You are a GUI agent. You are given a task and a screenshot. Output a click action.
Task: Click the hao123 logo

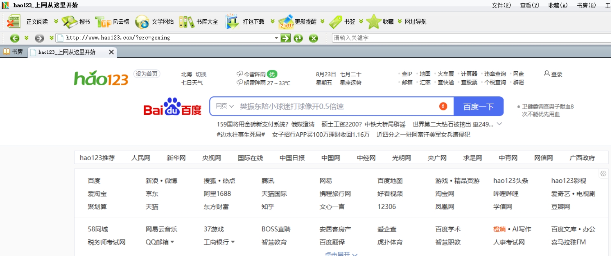coord(101,78)
